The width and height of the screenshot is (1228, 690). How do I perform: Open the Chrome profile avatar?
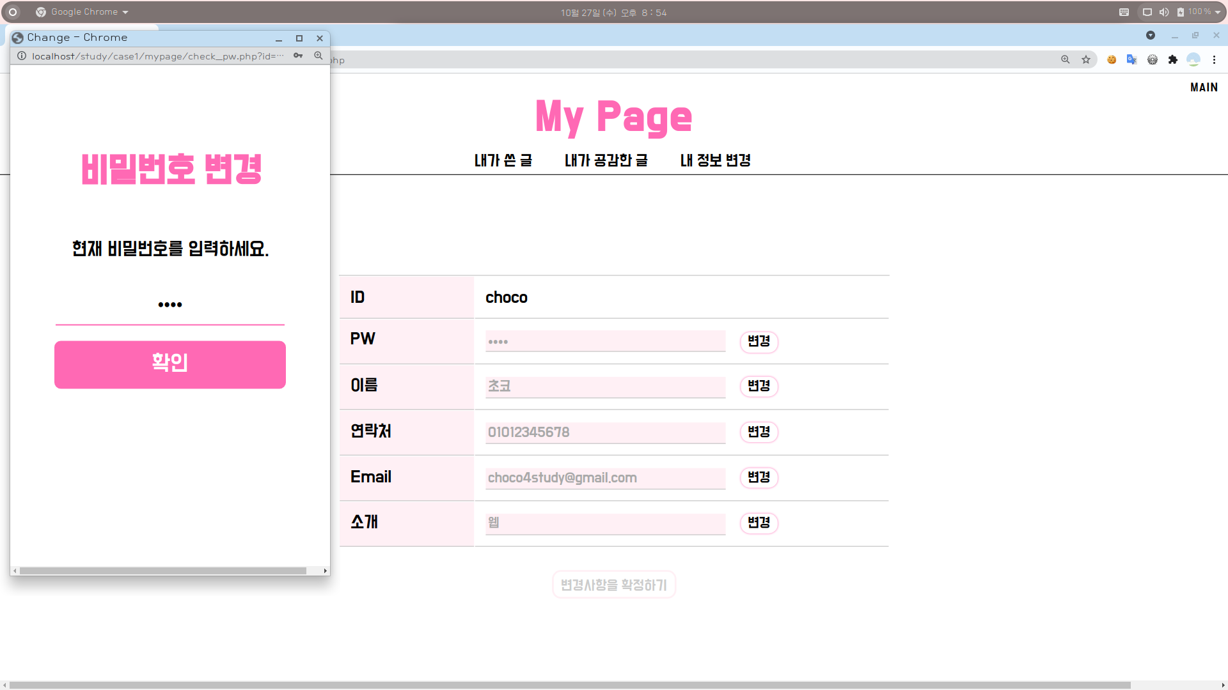[x=1193, y=59]
